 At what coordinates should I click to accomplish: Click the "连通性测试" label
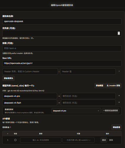[9, 109]
